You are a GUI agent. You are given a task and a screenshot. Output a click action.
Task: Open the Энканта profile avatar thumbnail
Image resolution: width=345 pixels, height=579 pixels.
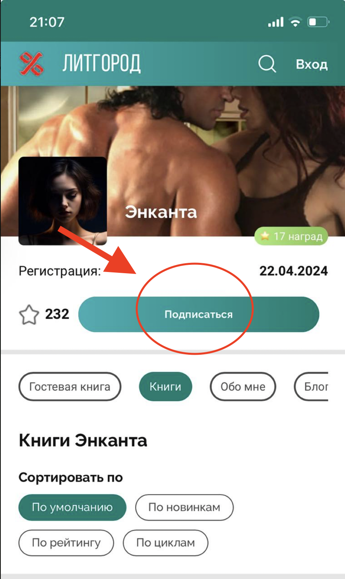(x=63, y=201)
